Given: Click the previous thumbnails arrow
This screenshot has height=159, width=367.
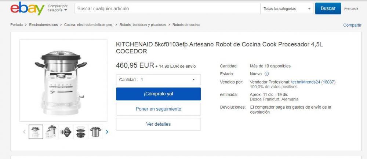Looking at the screenshot, I should coord(24,132).
